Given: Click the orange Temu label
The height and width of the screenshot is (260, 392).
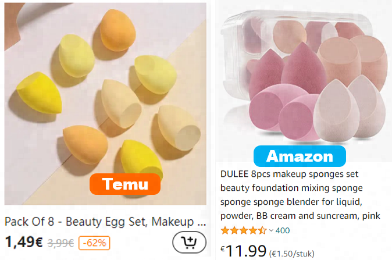Looking at the screenshot, I should point(125,184).
